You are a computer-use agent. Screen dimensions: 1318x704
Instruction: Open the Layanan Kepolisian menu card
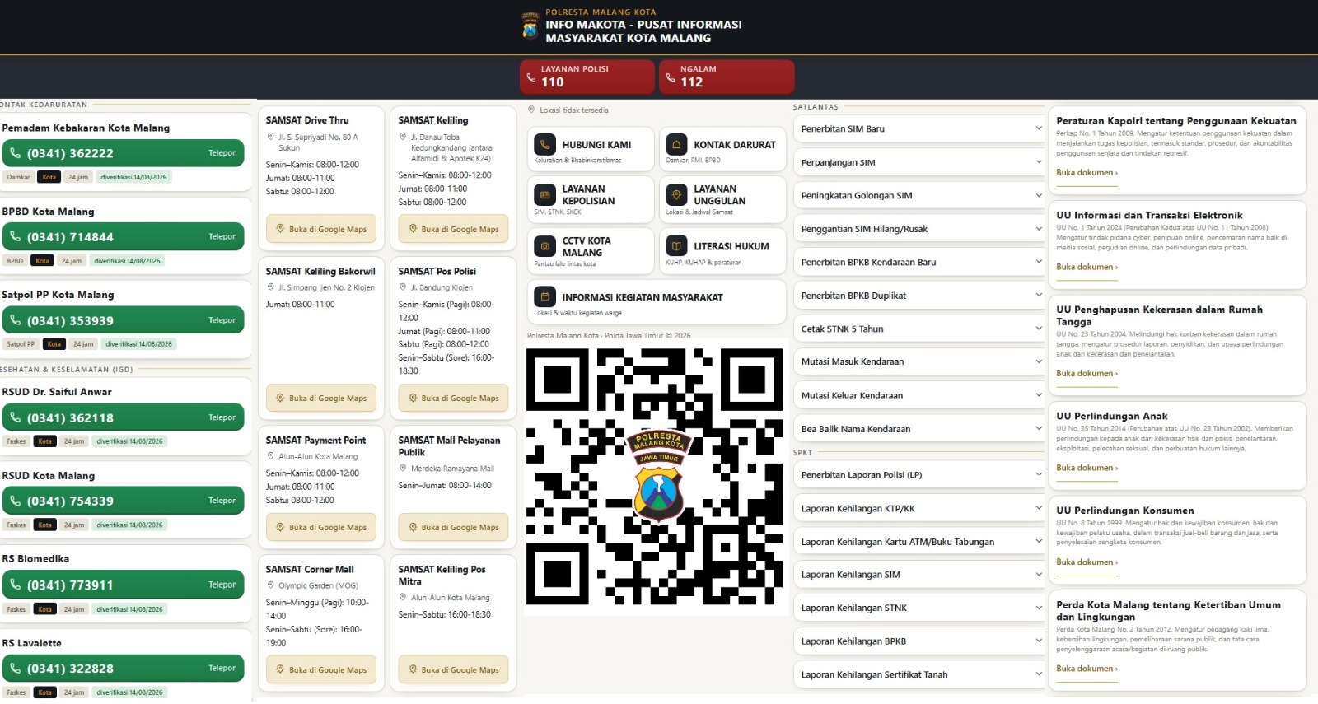coord(591,199)
